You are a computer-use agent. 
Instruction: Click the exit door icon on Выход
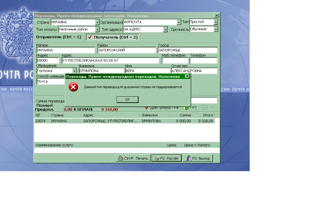coord(188,158)
